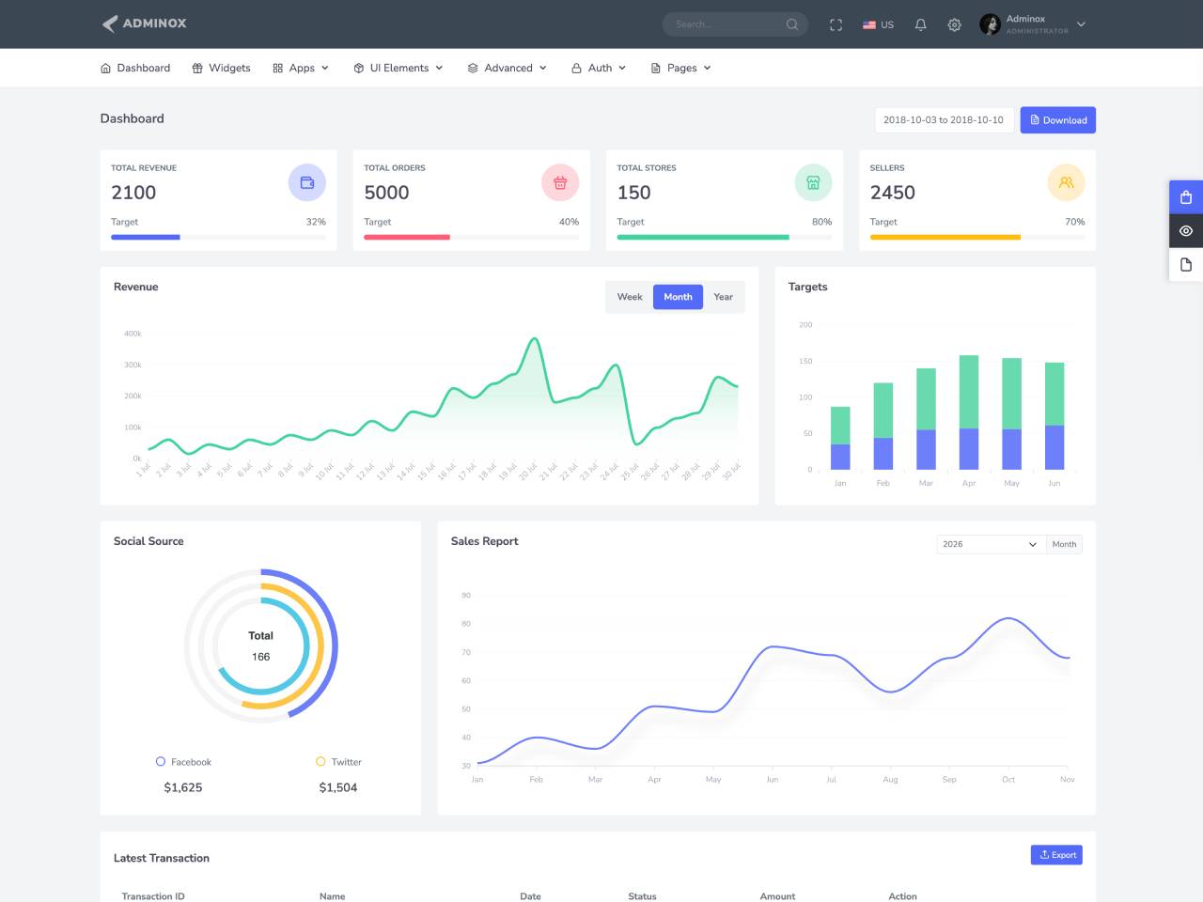Click the US language label
1203x902 pixels.
[x=887, y=24]
